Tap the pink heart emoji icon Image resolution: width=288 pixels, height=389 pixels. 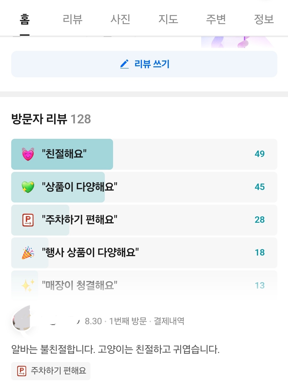point(28,154)
